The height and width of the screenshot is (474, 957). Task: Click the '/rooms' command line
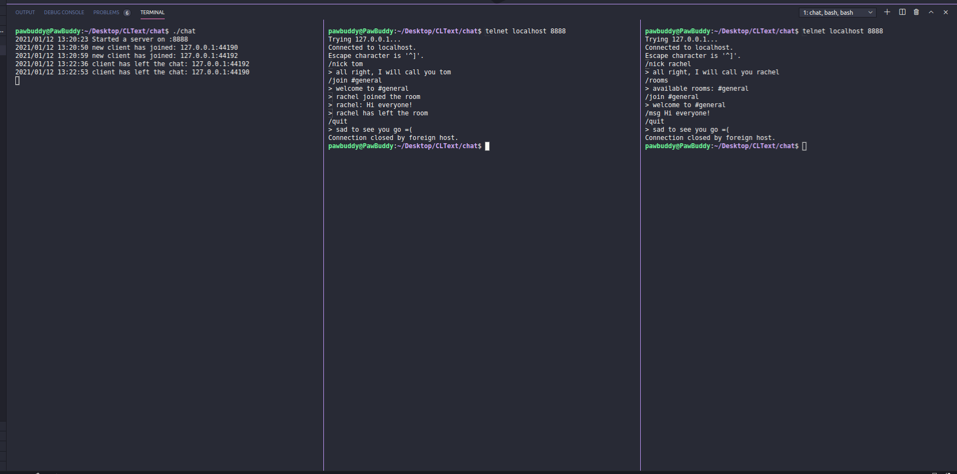coord(657,80)
